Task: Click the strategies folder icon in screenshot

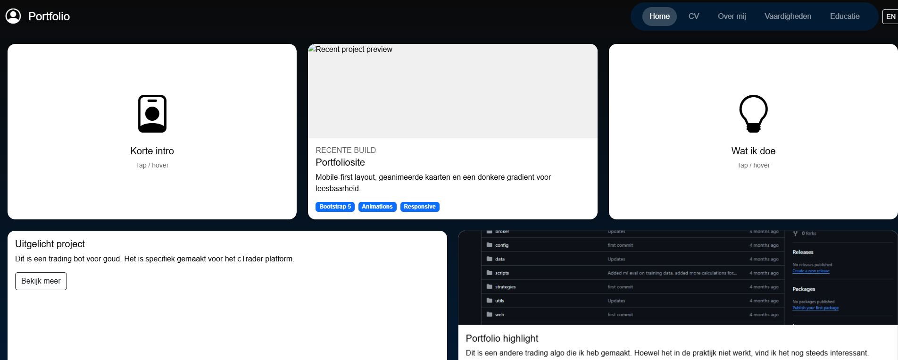Action: pyautogui.click(x=490, y=287)
